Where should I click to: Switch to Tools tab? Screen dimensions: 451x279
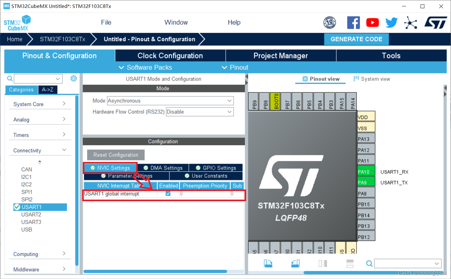391,56
